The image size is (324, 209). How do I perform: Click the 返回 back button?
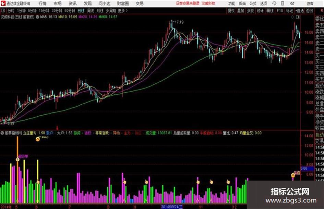309,11
